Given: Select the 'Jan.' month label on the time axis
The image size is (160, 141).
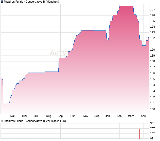Looking at the screenshot, I should pyautogui.click(x=108, y=116).
